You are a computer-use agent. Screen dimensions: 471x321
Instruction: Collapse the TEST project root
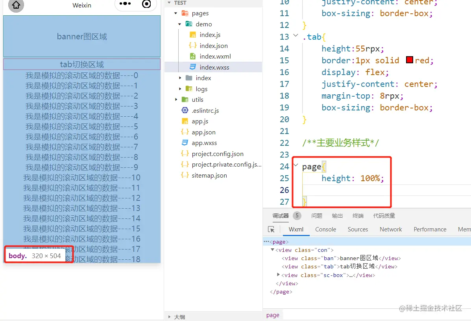pos(169,3)
